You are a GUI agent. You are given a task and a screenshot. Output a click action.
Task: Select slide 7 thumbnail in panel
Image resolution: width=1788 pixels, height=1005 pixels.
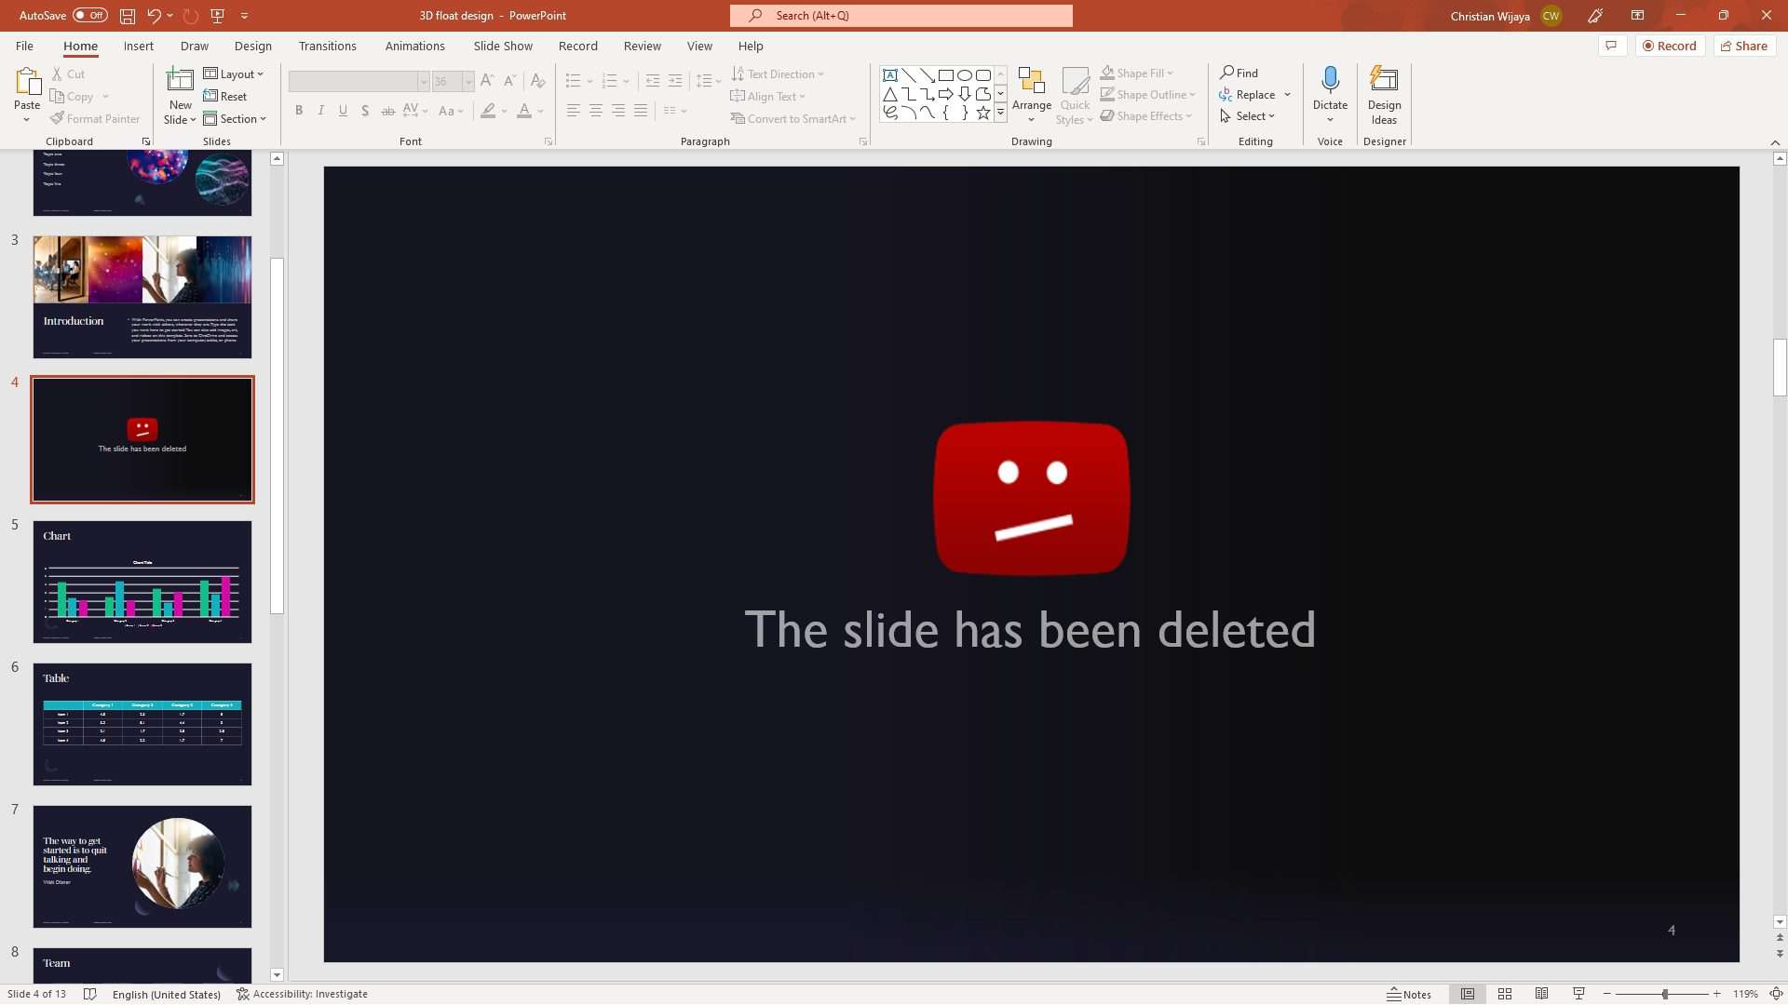pos(142,866)
